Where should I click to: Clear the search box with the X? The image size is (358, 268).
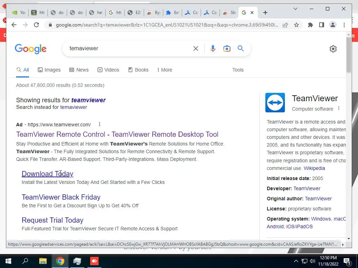coord(196,48)
